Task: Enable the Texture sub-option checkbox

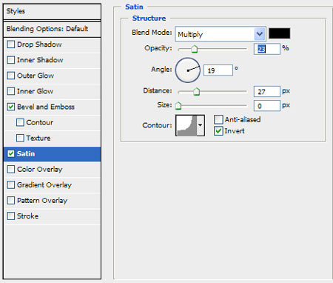Action: 20,138
